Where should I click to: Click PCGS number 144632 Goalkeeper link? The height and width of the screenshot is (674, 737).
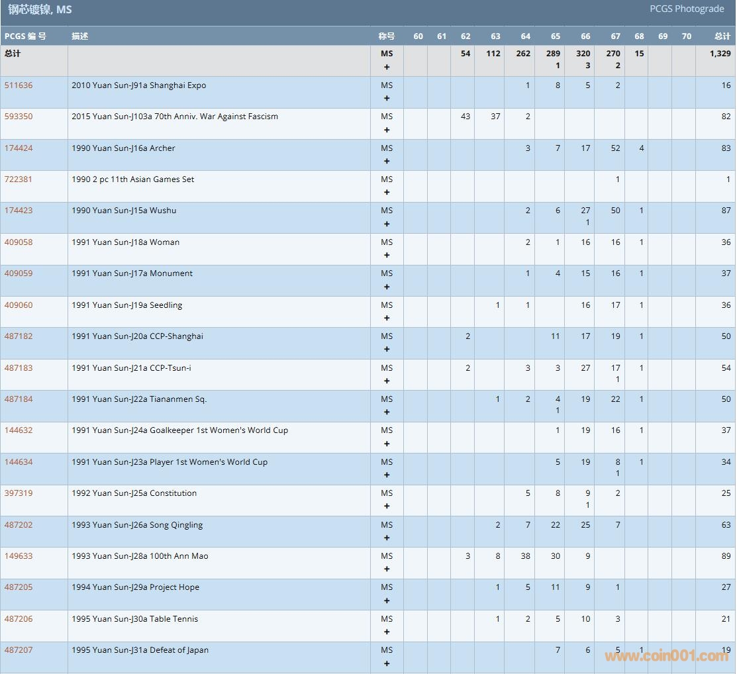click(x=19, y=430)
